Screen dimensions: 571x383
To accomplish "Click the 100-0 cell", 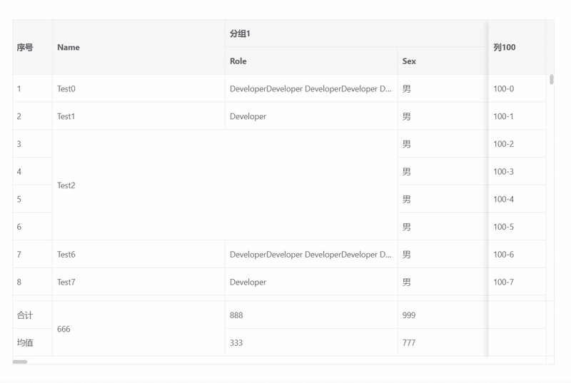I will (517, 88).
